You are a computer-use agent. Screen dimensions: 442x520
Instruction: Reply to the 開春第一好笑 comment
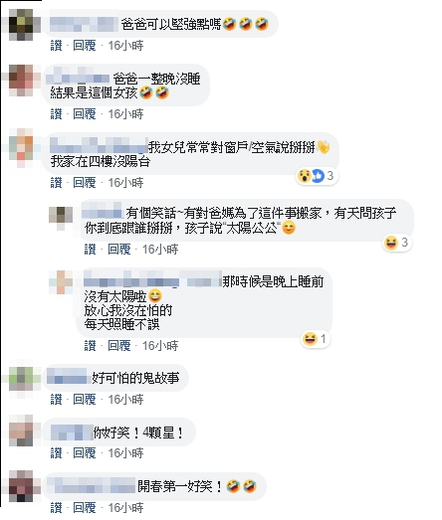pyautogui.click(x=84, y=508)
